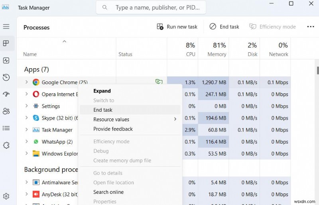Expand the Opera Internet Browser group
319x205 pixels.
click(26, 94)
